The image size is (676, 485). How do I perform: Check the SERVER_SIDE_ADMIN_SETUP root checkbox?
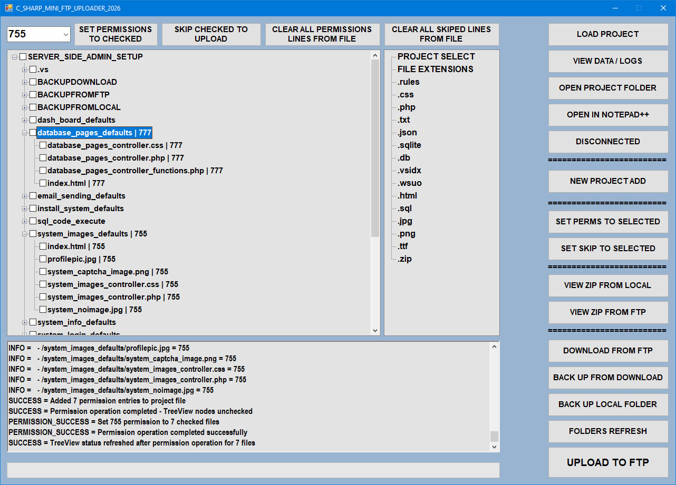coord(23,57)
